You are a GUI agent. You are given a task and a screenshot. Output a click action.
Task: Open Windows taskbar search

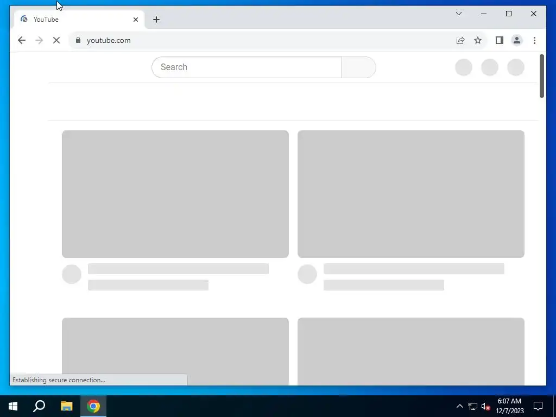tap(39, 406)
